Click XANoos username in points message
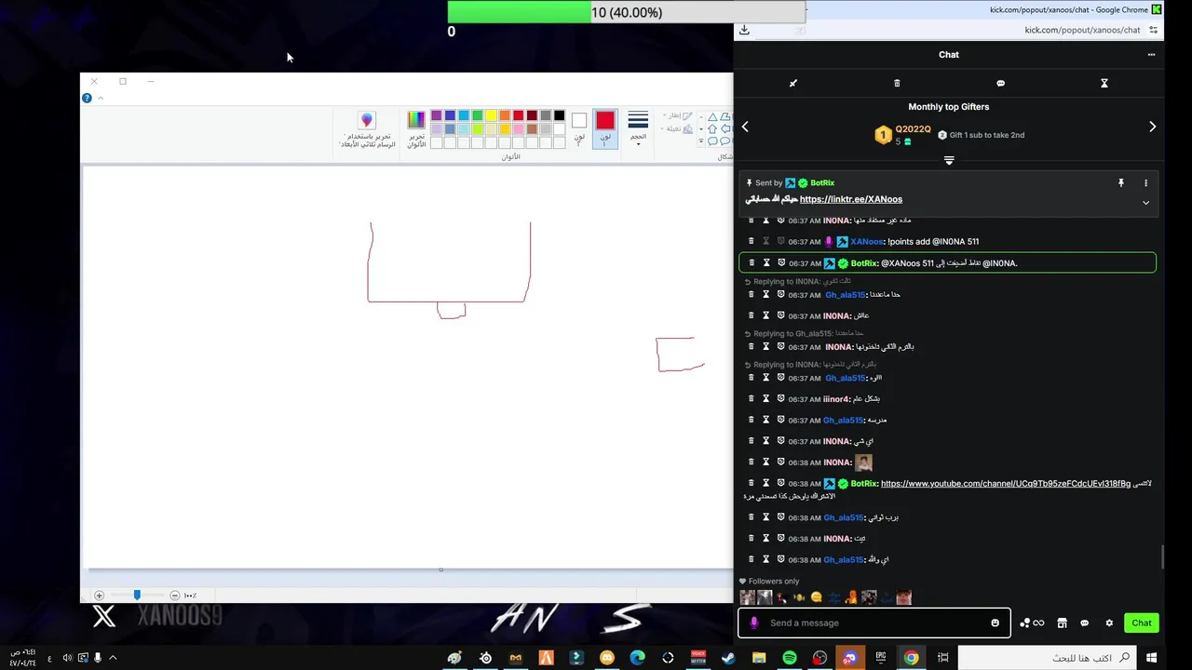 click(x=866, y=242)
